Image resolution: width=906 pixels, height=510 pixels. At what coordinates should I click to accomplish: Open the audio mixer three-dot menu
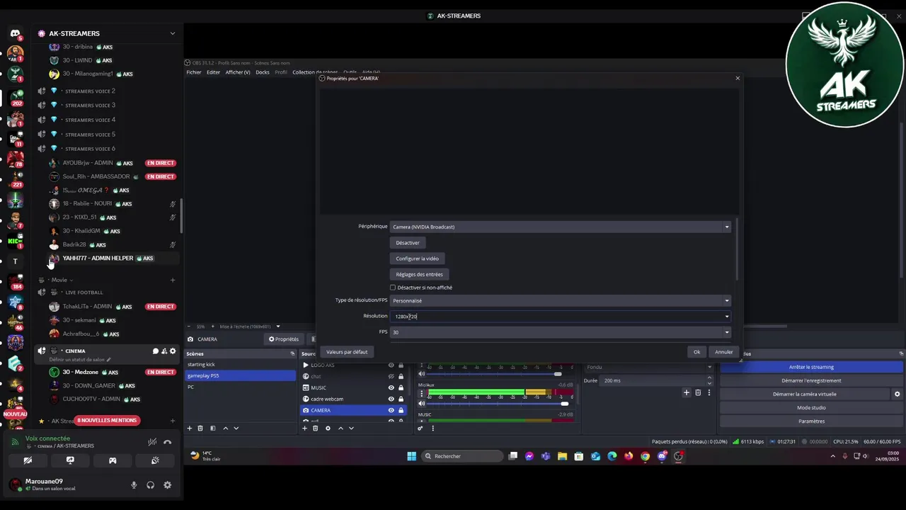pyautogui.click(x=432, y=428)
